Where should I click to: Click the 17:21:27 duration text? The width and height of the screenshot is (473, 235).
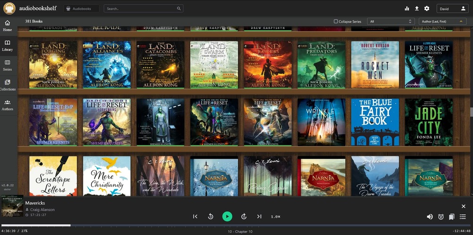[38, 215]
